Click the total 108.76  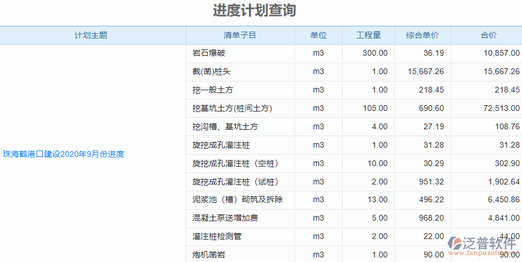coord(508,126)
